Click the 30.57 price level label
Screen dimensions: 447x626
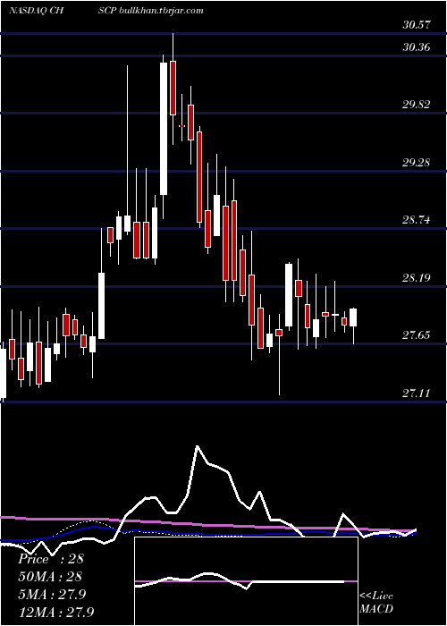tap(417, 25)
